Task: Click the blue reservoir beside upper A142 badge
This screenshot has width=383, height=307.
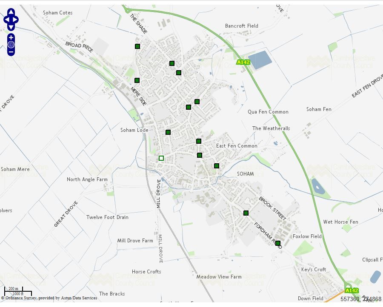Action: point(260,60)
